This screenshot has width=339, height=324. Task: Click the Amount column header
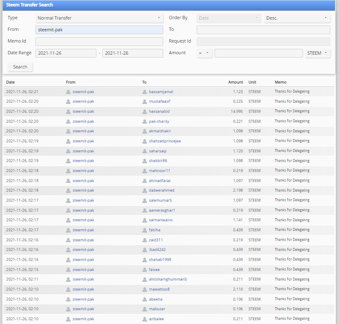(235, 82)
